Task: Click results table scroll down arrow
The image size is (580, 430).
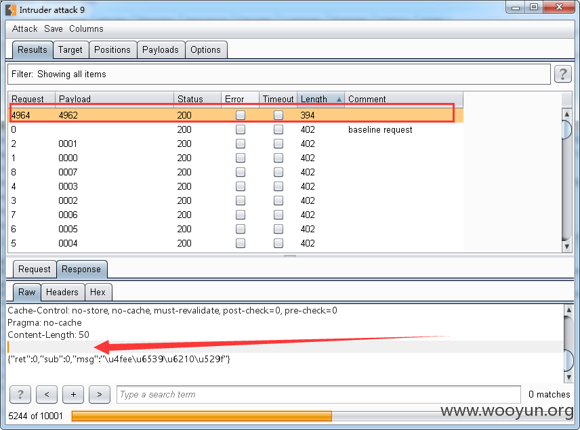Action: (566, 246)
